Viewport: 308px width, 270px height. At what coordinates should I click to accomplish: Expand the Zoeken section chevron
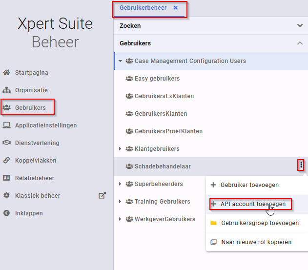[x=300, y=25]
